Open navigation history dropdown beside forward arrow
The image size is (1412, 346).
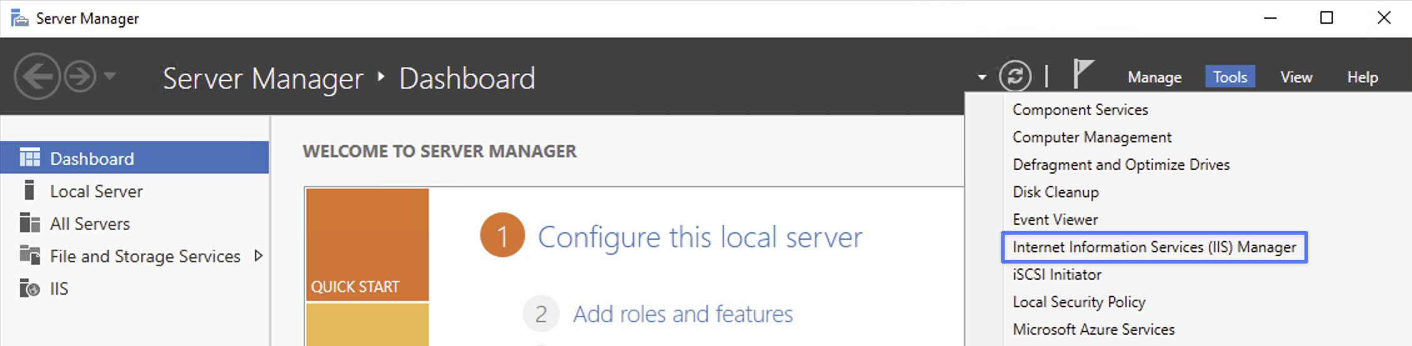tap(110, 76)
